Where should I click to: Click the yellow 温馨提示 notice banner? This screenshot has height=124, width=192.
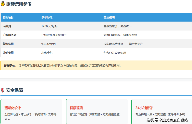[x=96, y=65]
